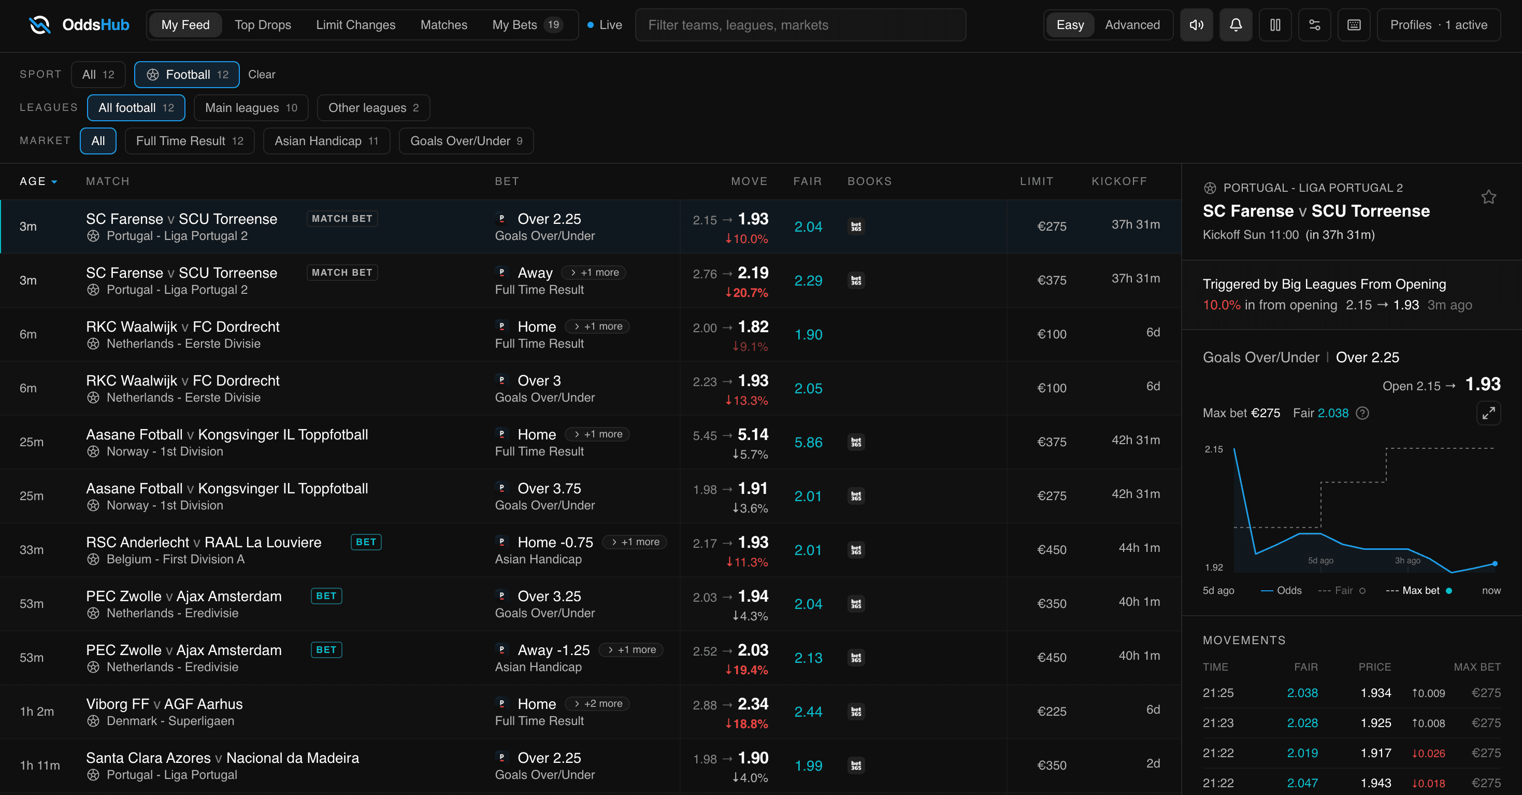Toggle the Live feed indicator

(x=605, y=25)
